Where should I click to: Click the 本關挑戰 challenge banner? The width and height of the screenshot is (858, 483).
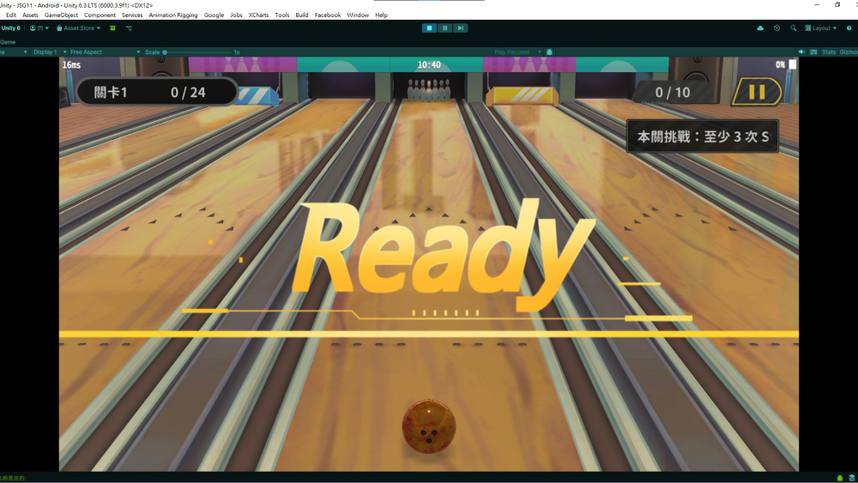[703, 136]
